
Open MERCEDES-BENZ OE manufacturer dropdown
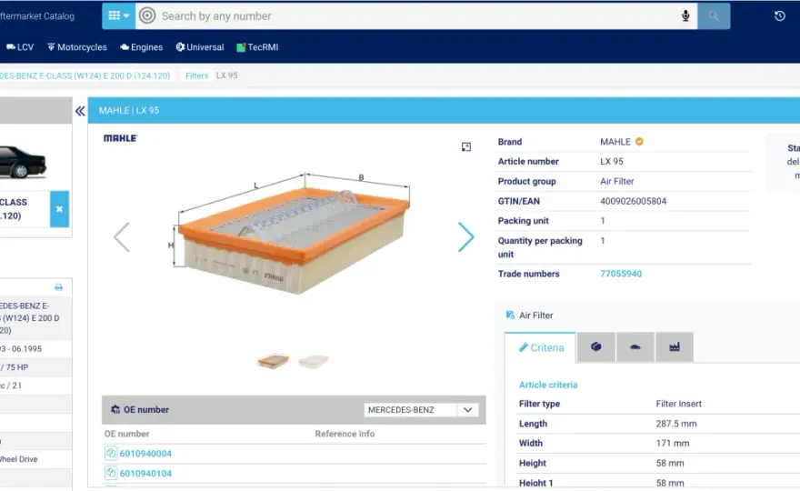[422, 410]
